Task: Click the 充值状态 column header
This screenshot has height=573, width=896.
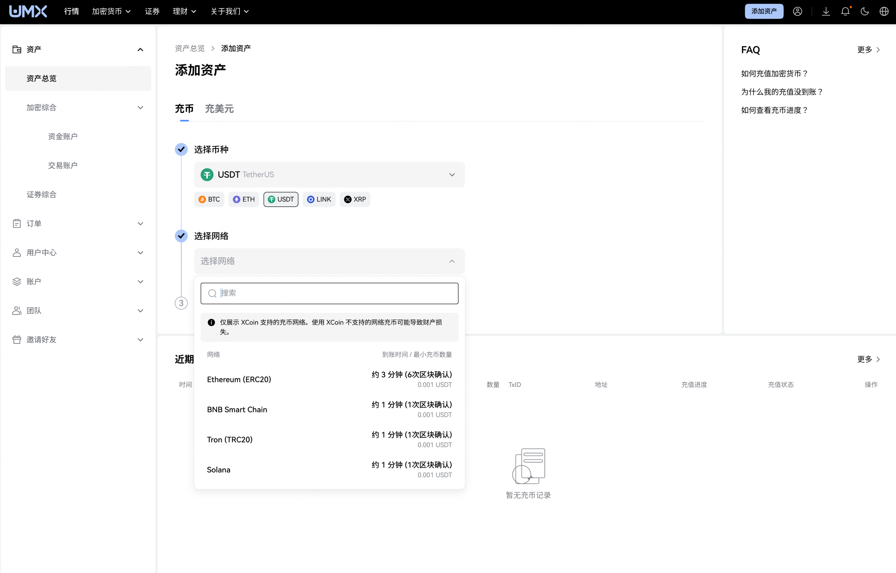Action: pos(781,385)
